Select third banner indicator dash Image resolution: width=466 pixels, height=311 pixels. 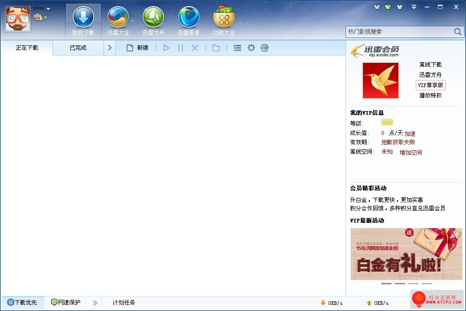pos(413,284)
